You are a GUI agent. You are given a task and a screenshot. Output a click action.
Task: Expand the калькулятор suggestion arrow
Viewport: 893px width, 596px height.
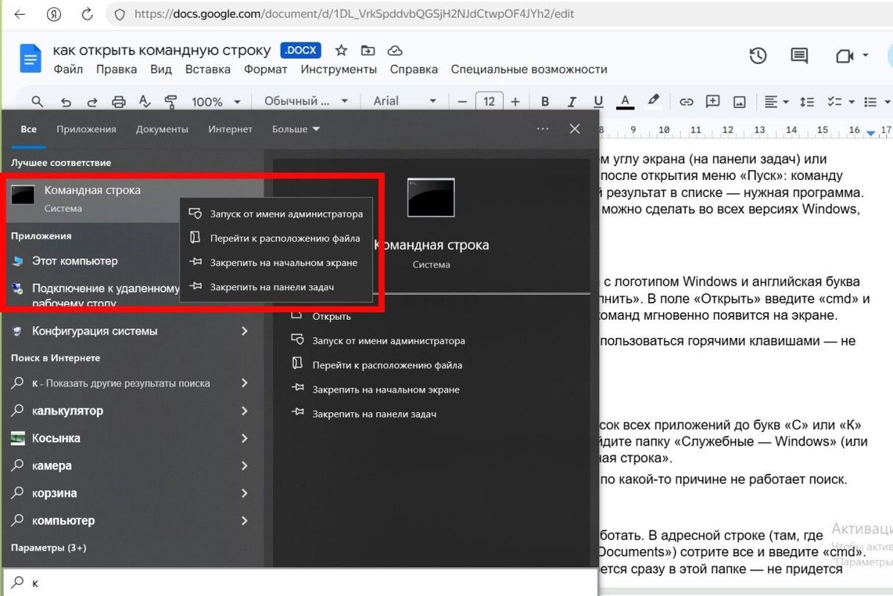[x=244, y=411]
